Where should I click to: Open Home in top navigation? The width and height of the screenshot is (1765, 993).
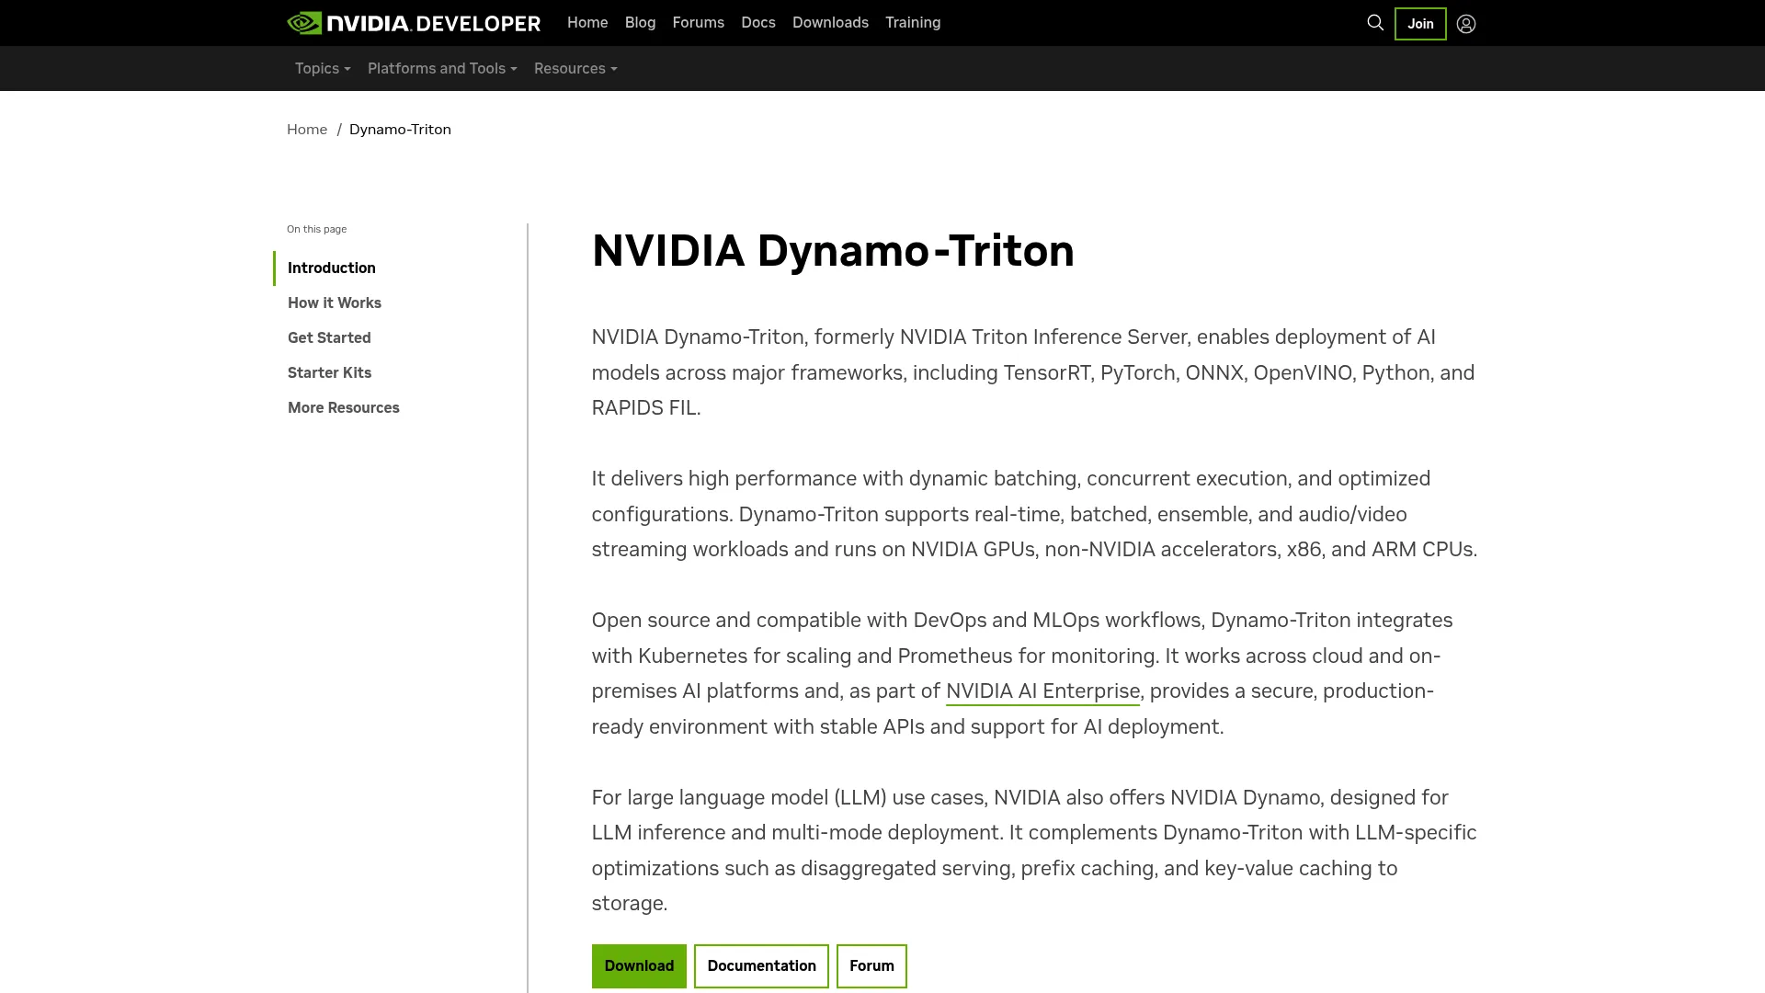tap(587, 23)
